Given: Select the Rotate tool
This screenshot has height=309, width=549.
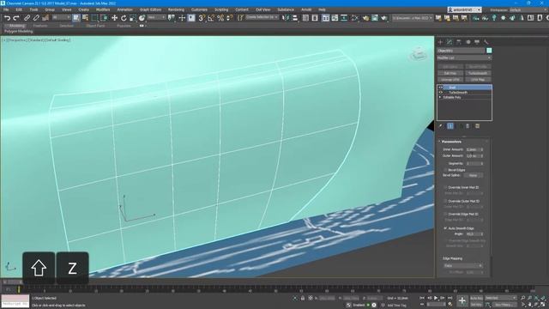Looking at the screenshot, I should 124,18.
